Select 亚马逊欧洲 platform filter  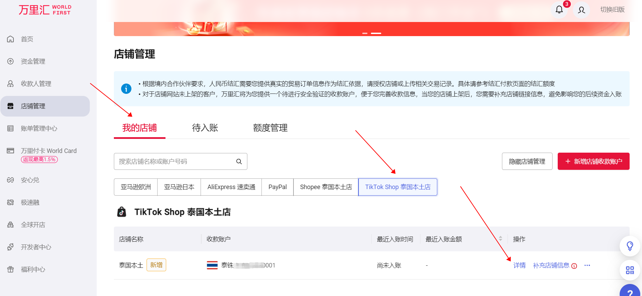click(x=136, y=187)
